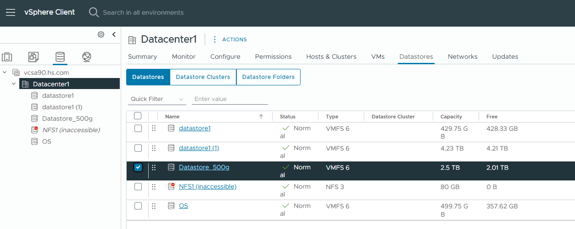Collapse the Datacenter1 tree node
Screen dimensions: 575x229
(14, 84)
